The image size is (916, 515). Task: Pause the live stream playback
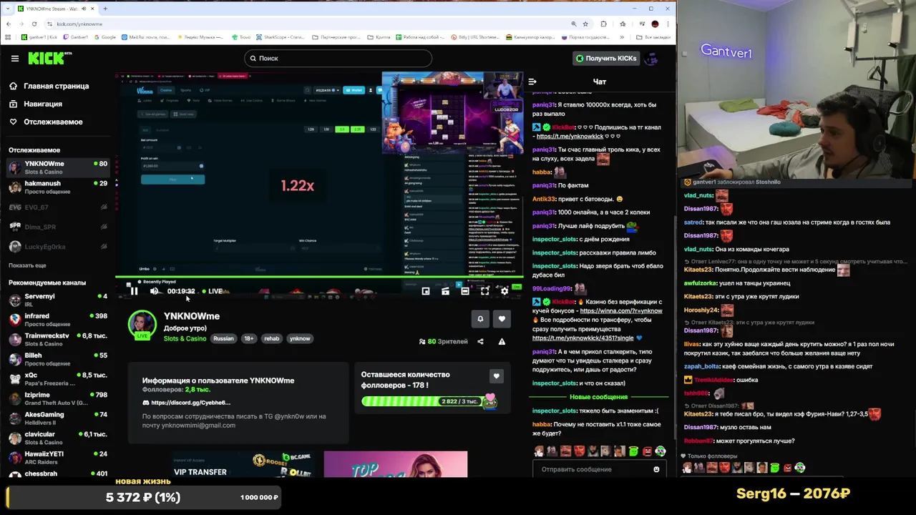tap(134, 291)
